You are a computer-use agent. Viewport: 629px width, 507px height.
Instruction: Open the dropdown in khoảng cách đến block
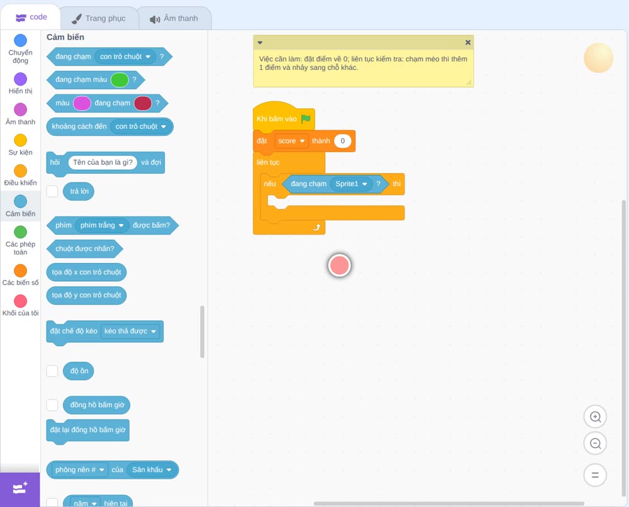pos(141,126)
